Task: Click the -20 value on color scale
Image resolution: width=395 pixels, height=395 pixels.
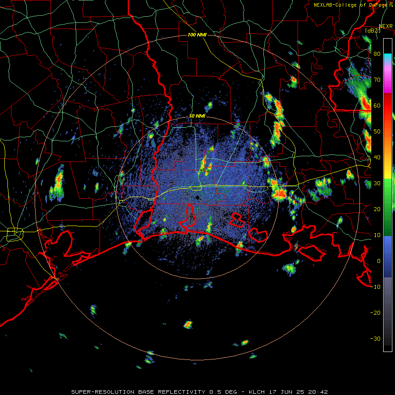Action: 375,312
